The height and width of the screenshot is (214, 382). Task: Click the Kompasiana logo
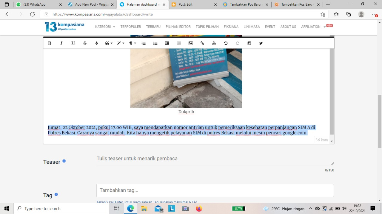[x=64, y=26]
